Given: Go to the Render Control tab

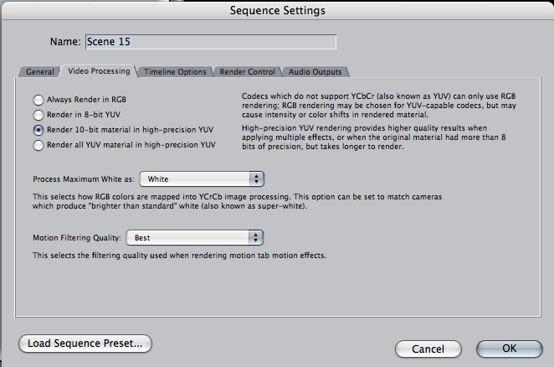Looking at the screenshot, I should click(247, 72).
